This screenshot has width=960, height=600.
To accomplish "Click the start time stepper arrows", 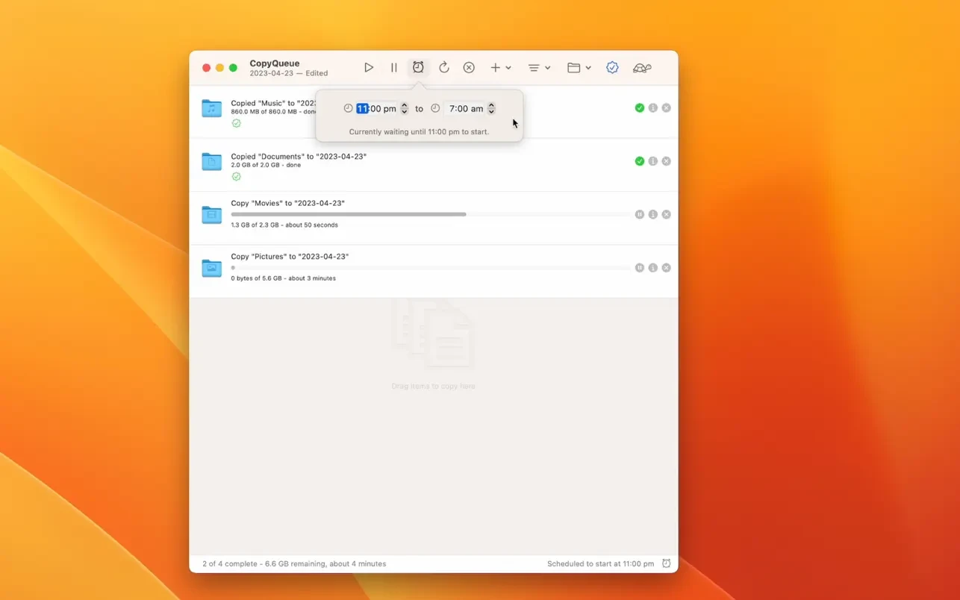I will click(405, 109).
